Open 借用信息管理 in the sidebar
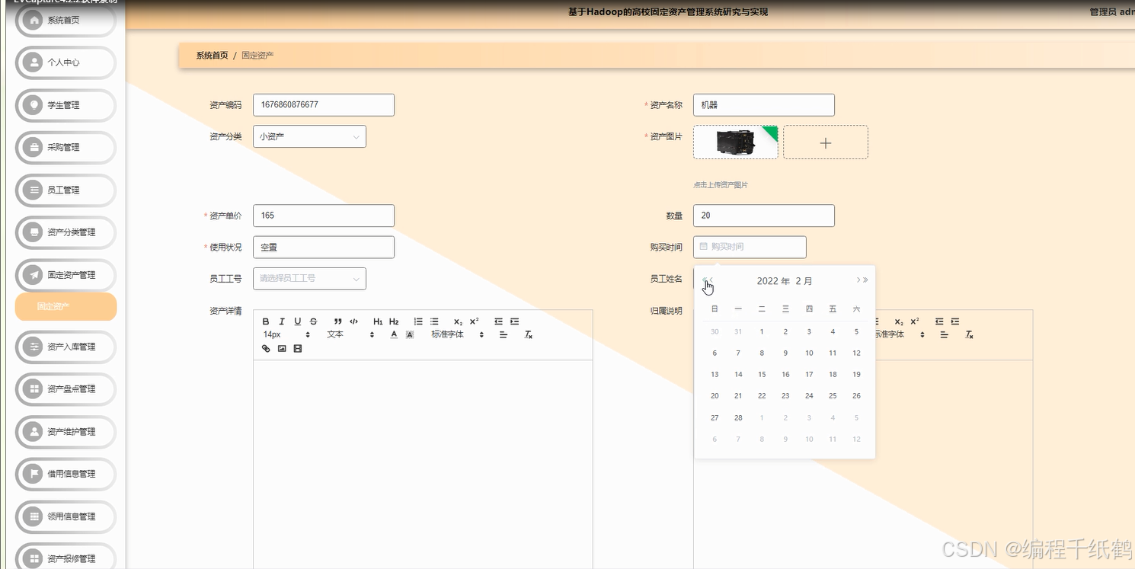 (x=66, y=474)
